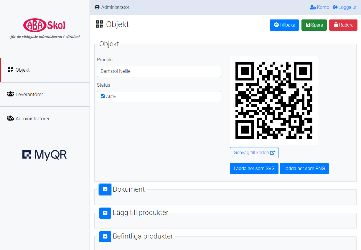Click the Status label
361x250 pixels.
point(103,85)
